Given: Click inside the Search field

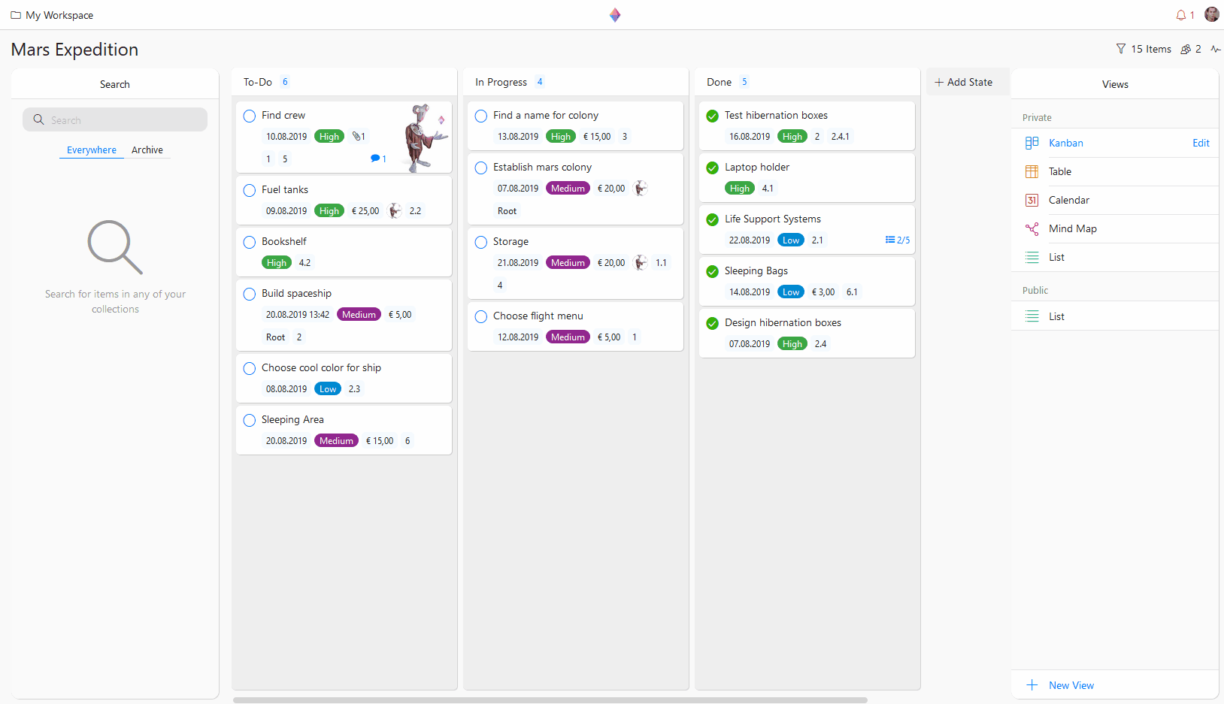Looking at the screenshot, I should tap(114, 119).
